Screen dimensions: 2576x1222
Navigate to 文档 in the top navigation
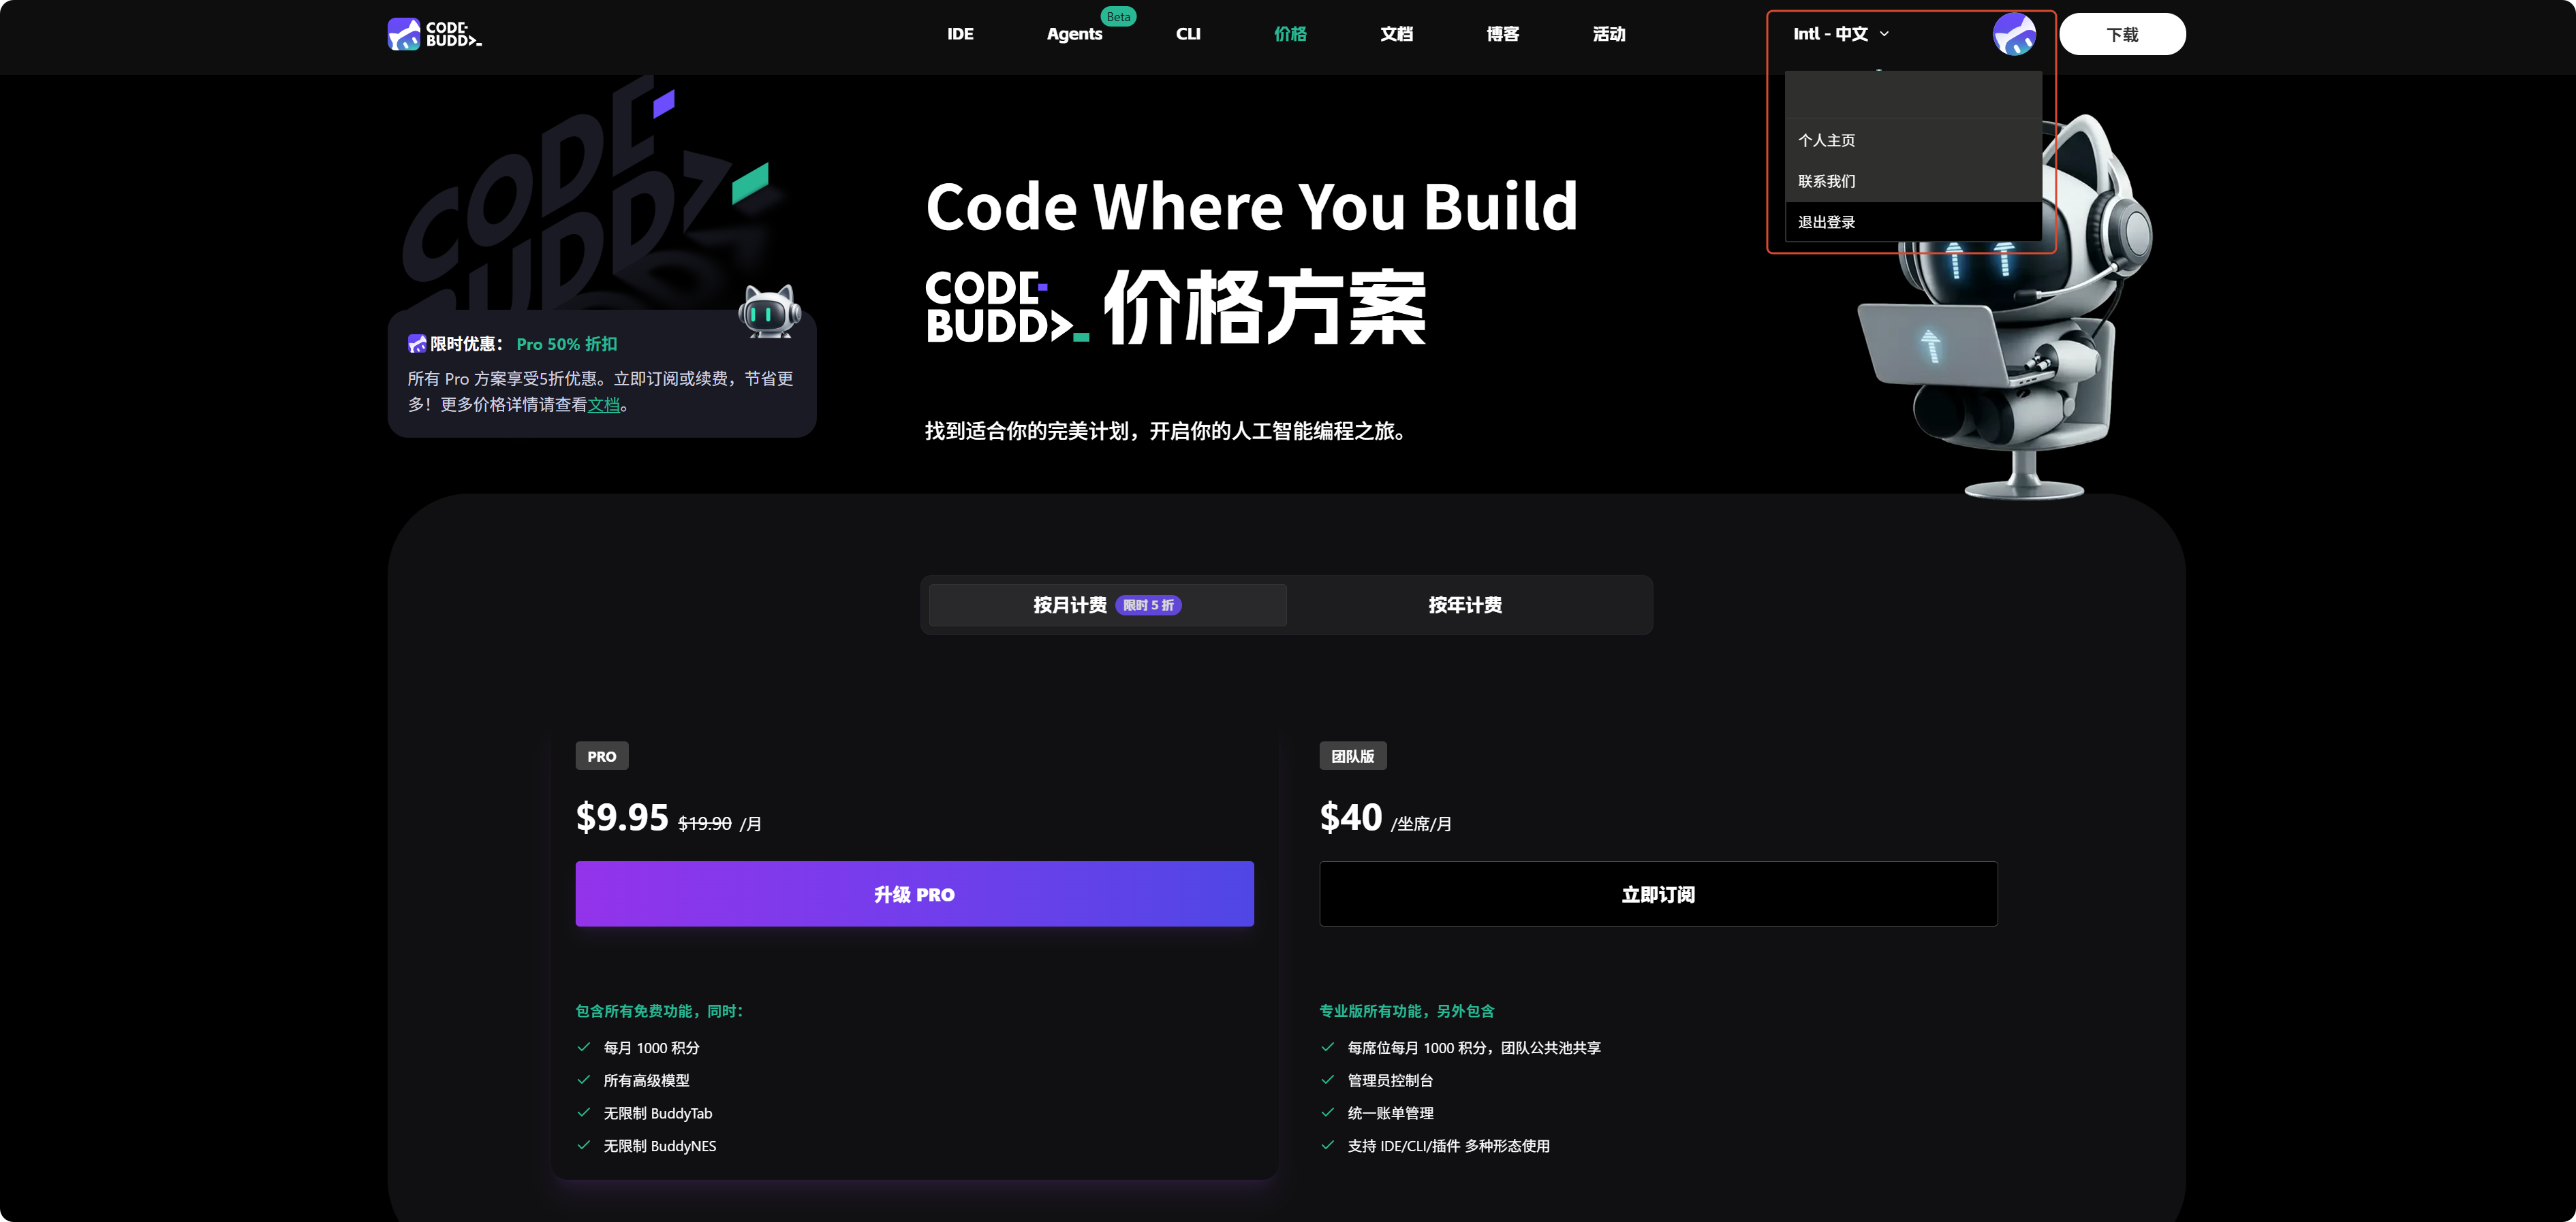pyautogui.click(x=1397, y=34)
